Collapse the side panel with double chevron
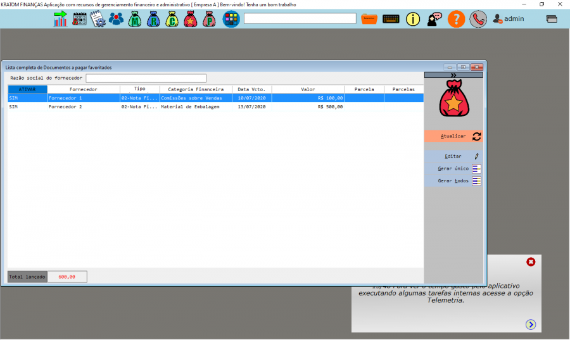 point(453,75)
